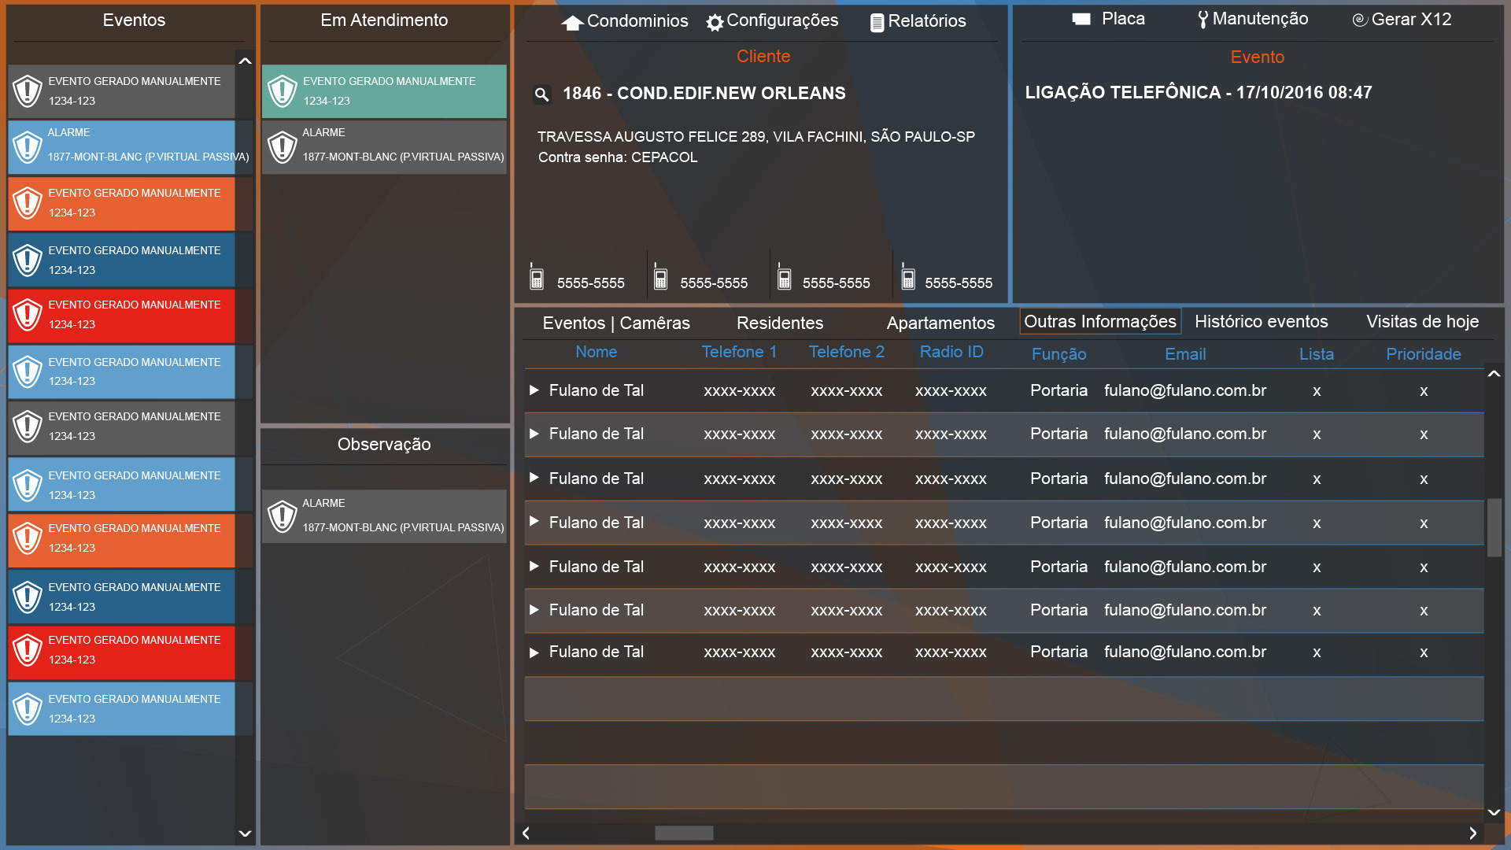This screenshot has height=850, width=1511.
Task: Click table horizontal scroll right arrow
Action: click(x=1472, y=833)
